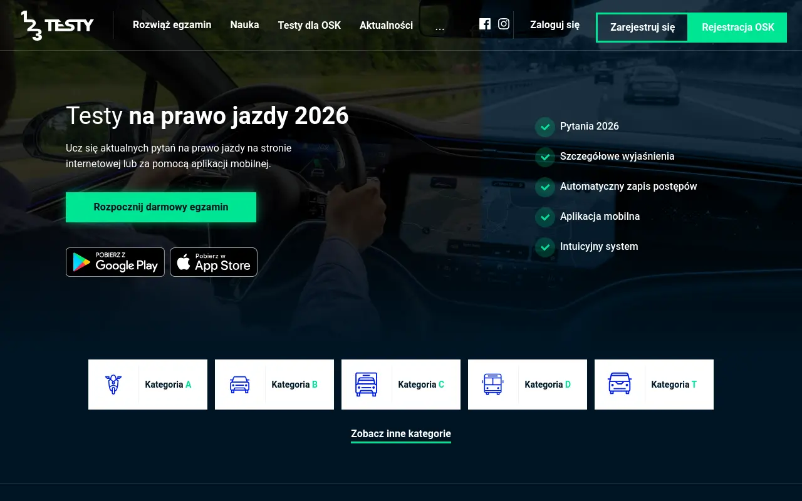Select the Kategoria B label
Screen dimensions: 802x501
[x=294, y=385]
